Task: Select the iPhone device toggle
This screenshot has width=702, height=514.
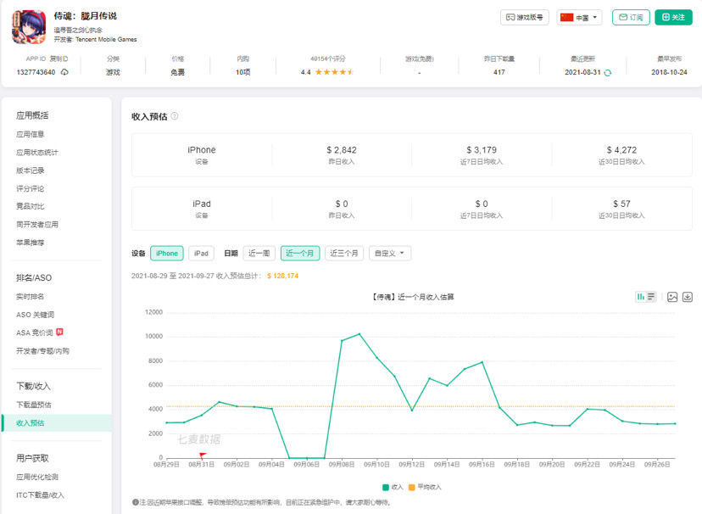Action: coord(167,254)
